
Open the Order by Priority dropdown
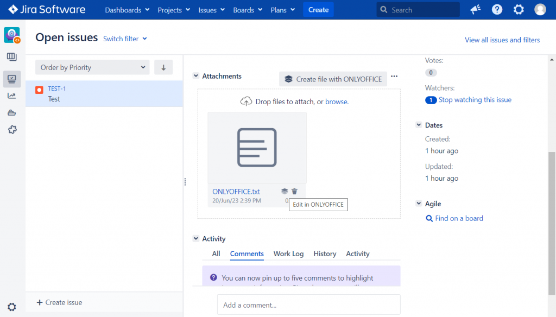[92, 67]
